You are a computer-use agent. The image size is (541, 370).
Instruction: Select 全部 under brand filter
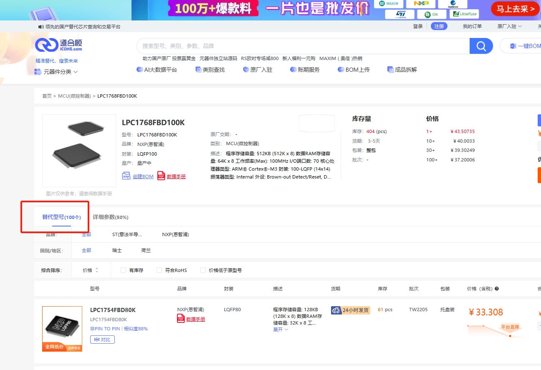click(x=86, y=234)
